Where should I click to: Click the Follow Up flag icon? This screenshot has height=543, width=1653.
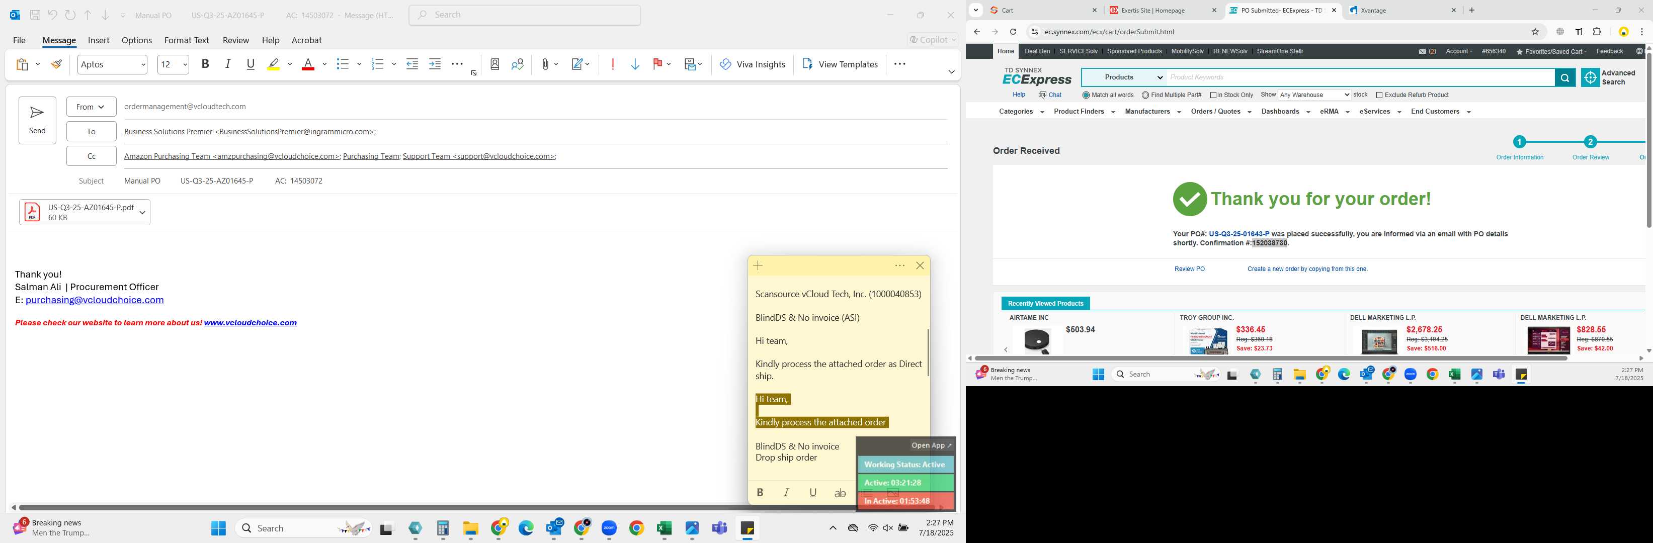pos(657,64)
